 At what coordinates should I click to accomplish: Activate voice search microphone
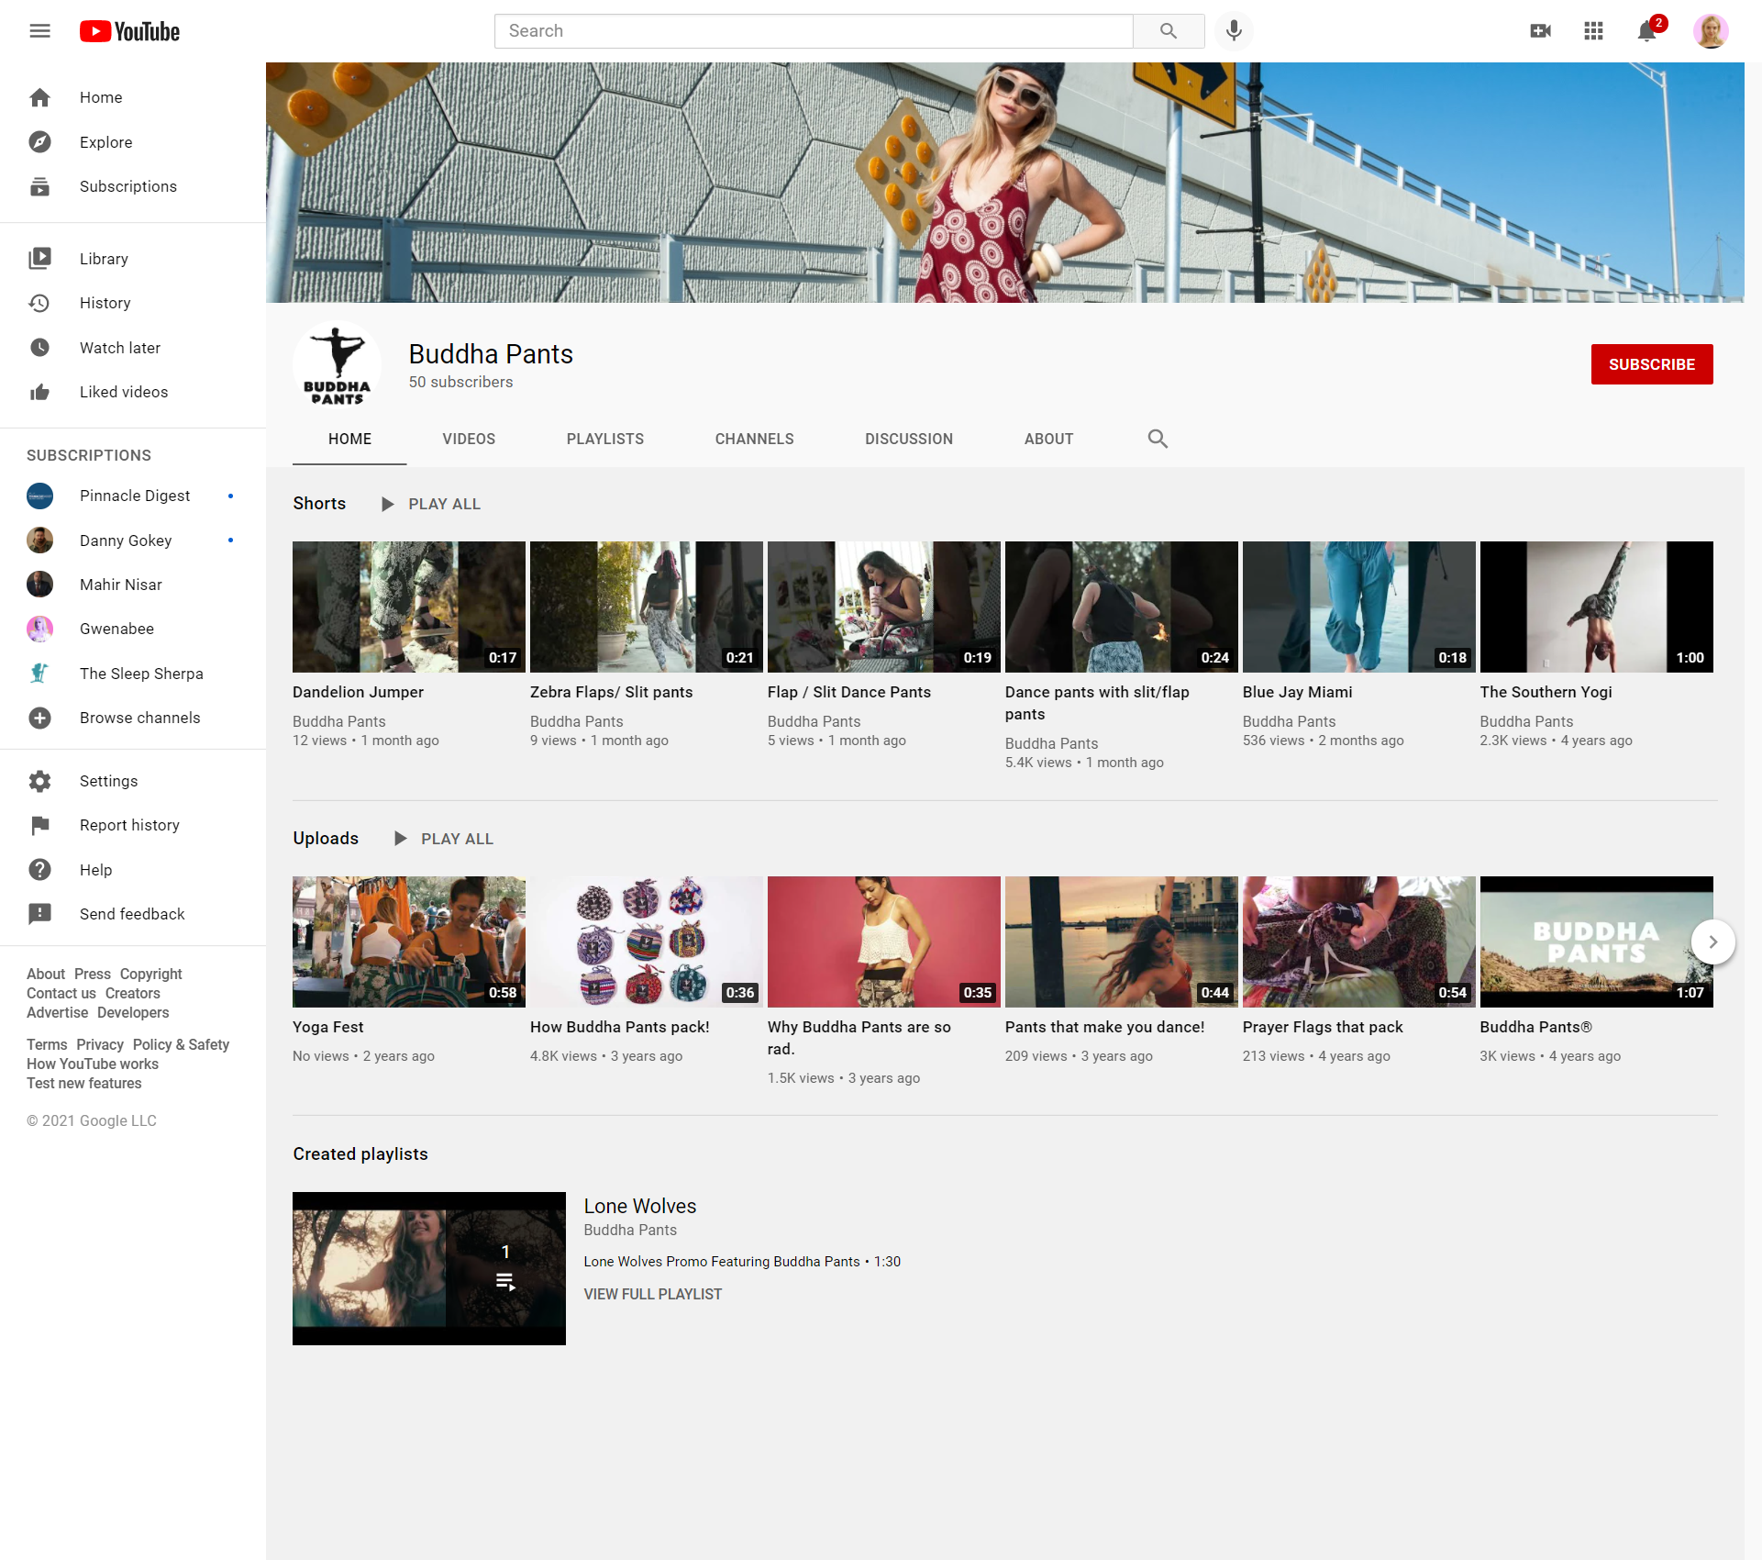[1234, 31]
